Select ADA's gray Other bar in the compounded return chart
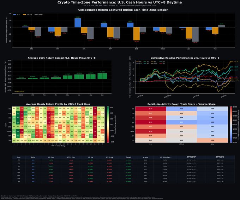Screen dimensions: 240x200 pos(195,34)
